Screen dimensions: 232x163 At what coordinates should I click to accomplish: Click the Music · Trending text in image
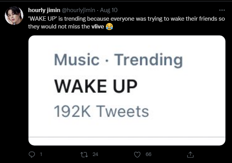pyautogui.click(x=118, y=60)
